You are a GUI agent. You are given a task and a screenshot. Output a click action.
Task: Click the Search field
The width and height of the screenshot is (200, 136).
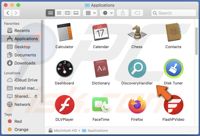coord(174,13)
